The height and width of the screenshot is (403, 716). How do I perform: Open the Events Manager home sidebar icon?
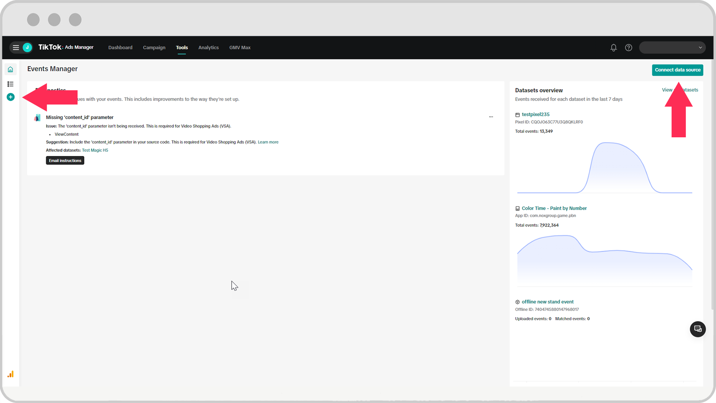pyautogui.click(x=10, y=69)
